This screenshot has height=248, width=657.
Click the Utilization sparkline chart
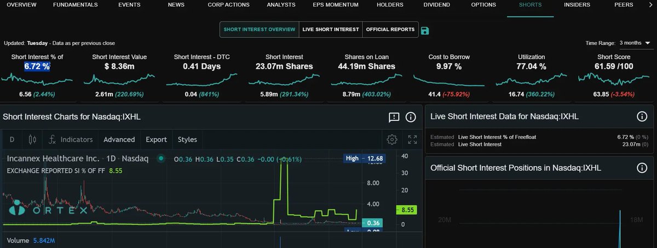pos(532,80)
